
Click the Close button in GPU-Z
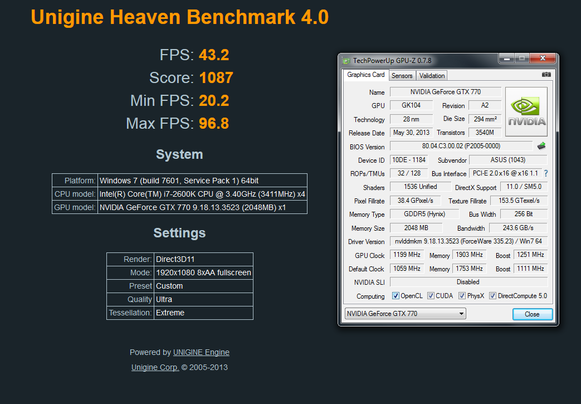533,314
